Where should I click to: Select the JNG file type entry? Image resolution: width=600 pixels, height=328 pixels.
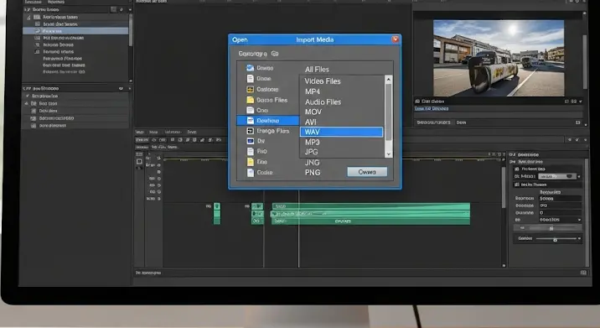tap(312, 163)
